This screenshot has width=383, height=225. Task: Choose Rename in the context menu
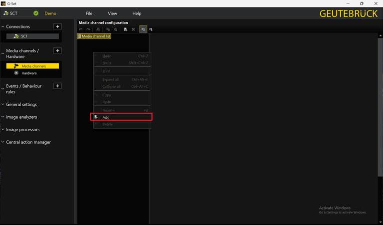(122, 110)
